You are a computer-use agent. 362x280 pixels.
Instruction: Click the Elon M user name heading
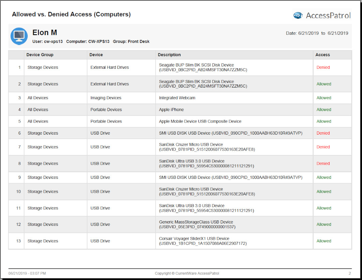(45, 33)
